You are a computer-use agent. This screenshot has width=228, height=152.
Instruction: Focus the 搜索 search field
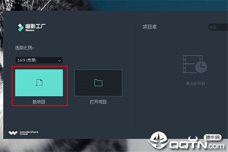tap(218, 27)
